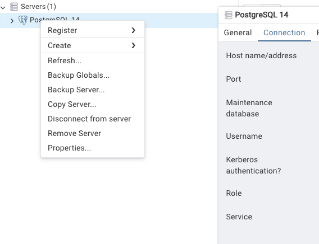319x244 pixels.
Task: Choose Remove Server option
Action: coord(93,133)
